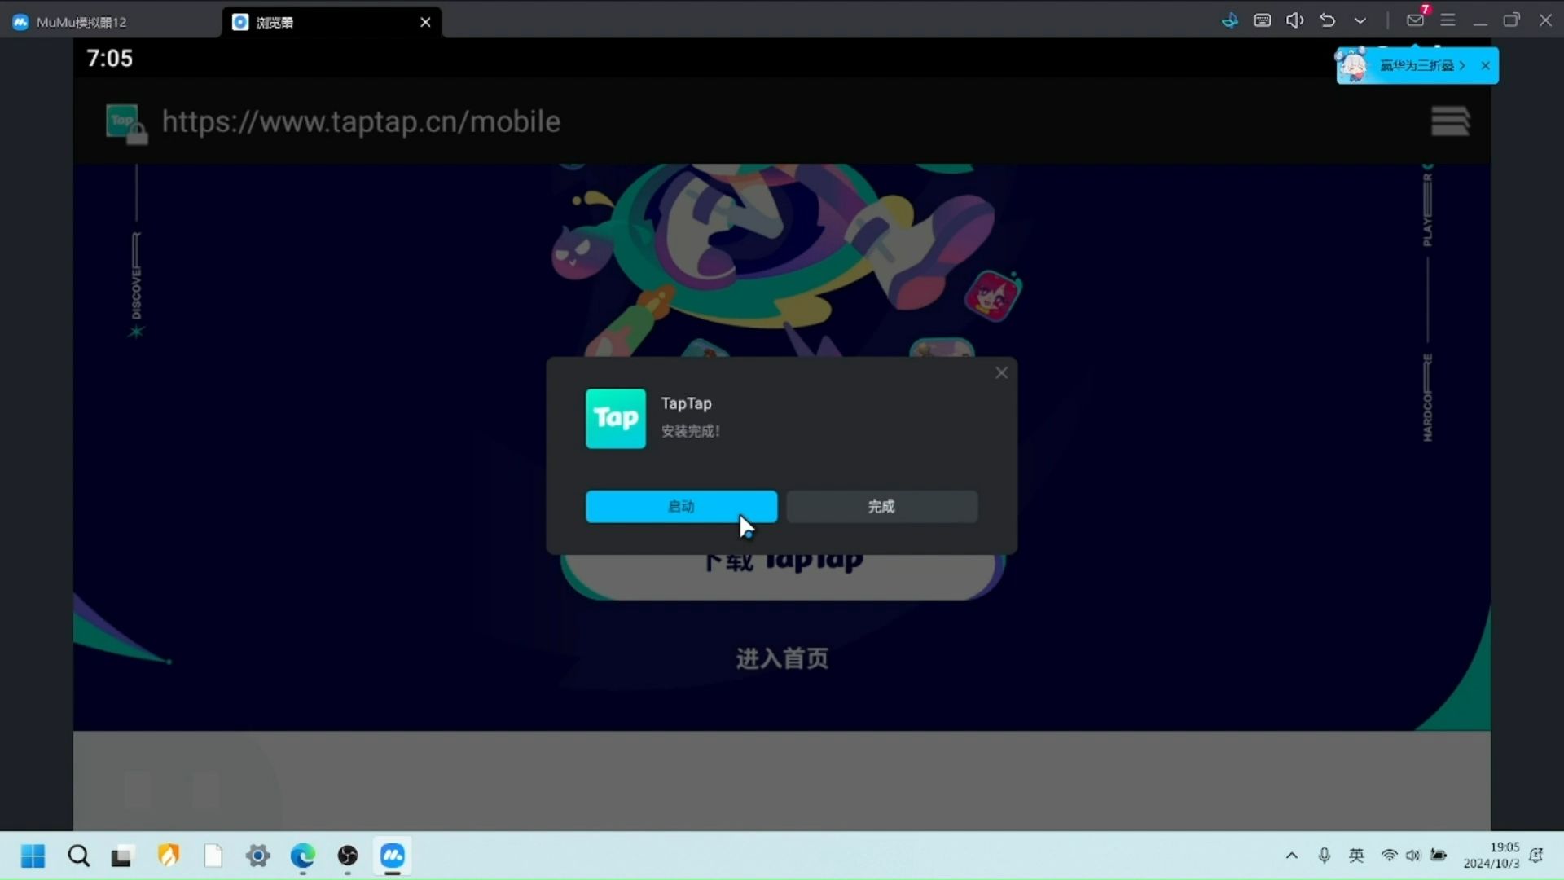Open the 进入首页 link

pyautogui.click(x=782, y=658)
